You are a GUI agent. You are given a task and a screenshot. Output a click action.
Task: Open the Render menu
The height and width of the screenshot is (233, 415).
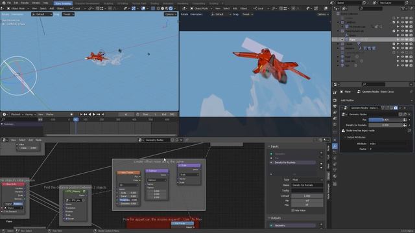25,3
